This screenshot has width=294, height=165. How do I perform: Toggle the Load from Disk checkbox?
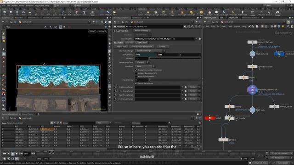114,31
